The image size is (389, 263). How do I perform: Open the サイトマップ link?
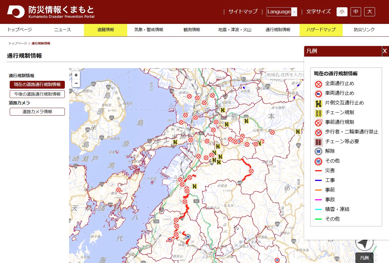click(243, 12)
